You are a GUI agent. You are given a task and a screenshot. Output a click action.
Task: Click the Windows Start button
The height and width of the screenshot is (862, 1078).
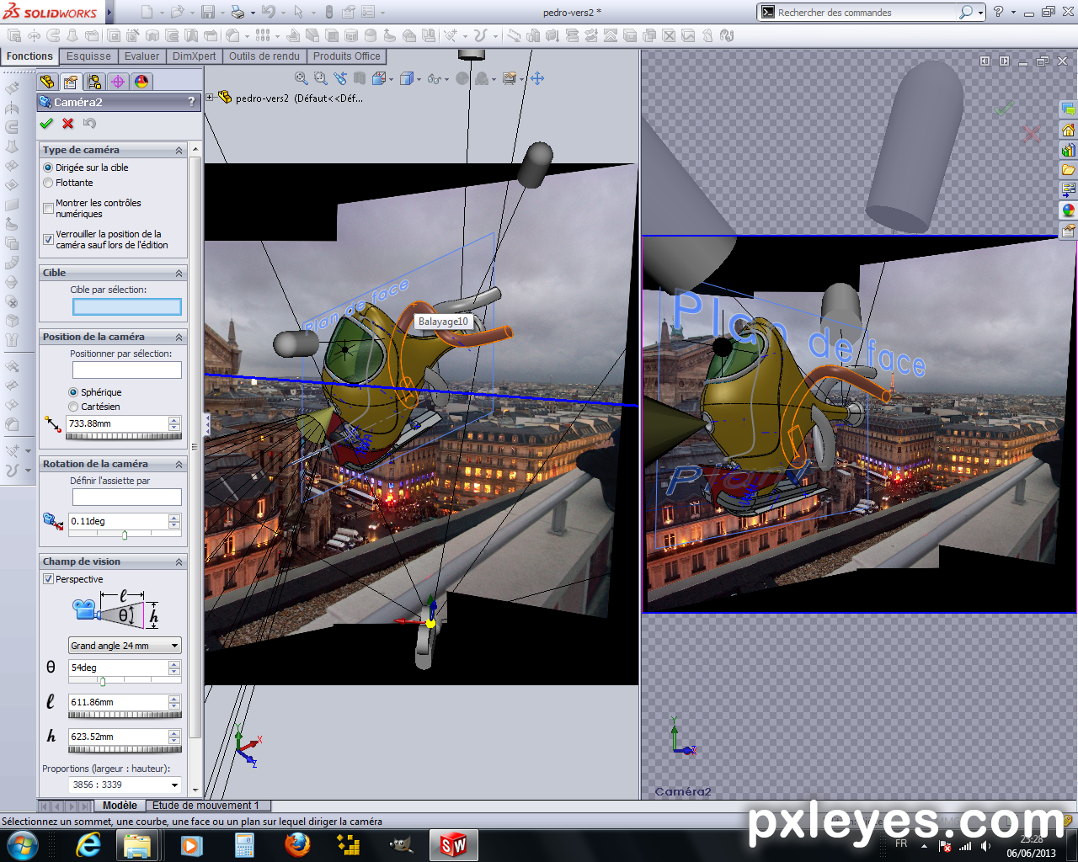point(23,844)
